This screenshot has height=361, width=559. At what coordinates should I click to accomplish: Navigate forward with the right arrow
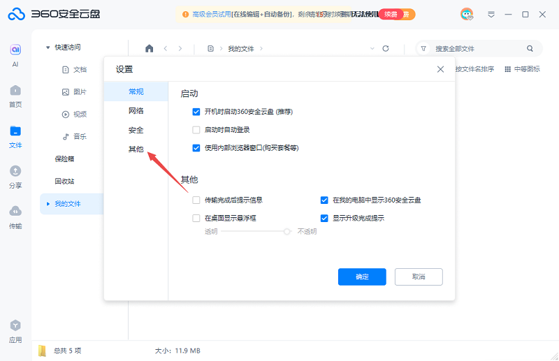click(x=180, y=48)
